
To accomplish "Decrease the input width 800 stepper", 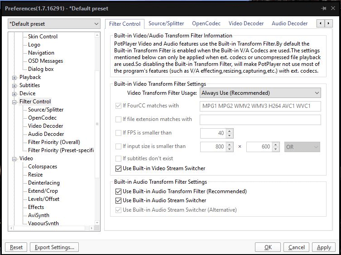I will pyautogui.click(x=230, y=149).
